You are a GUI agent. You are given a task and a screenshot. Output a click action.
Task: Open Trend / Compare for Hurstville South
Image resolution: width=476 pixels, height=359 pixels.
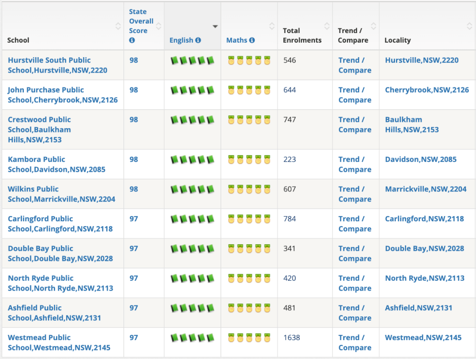tap(355, 65)
